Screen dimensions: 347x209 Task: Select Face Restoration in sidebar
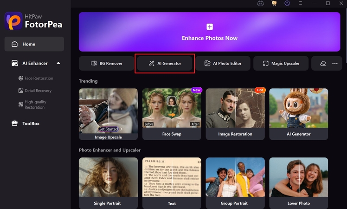36,78
